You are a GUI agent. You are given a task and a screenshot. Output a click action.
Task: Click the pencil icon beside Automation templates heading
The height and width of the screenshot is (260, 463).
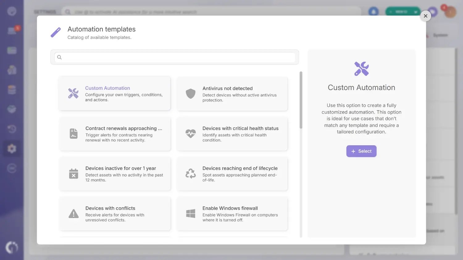[56, 32]
